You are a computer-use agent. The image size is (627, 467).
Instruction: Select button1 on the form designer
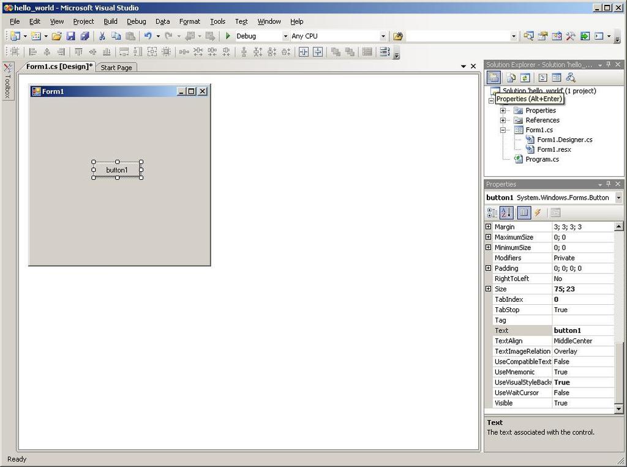click(x=117, y=170)
